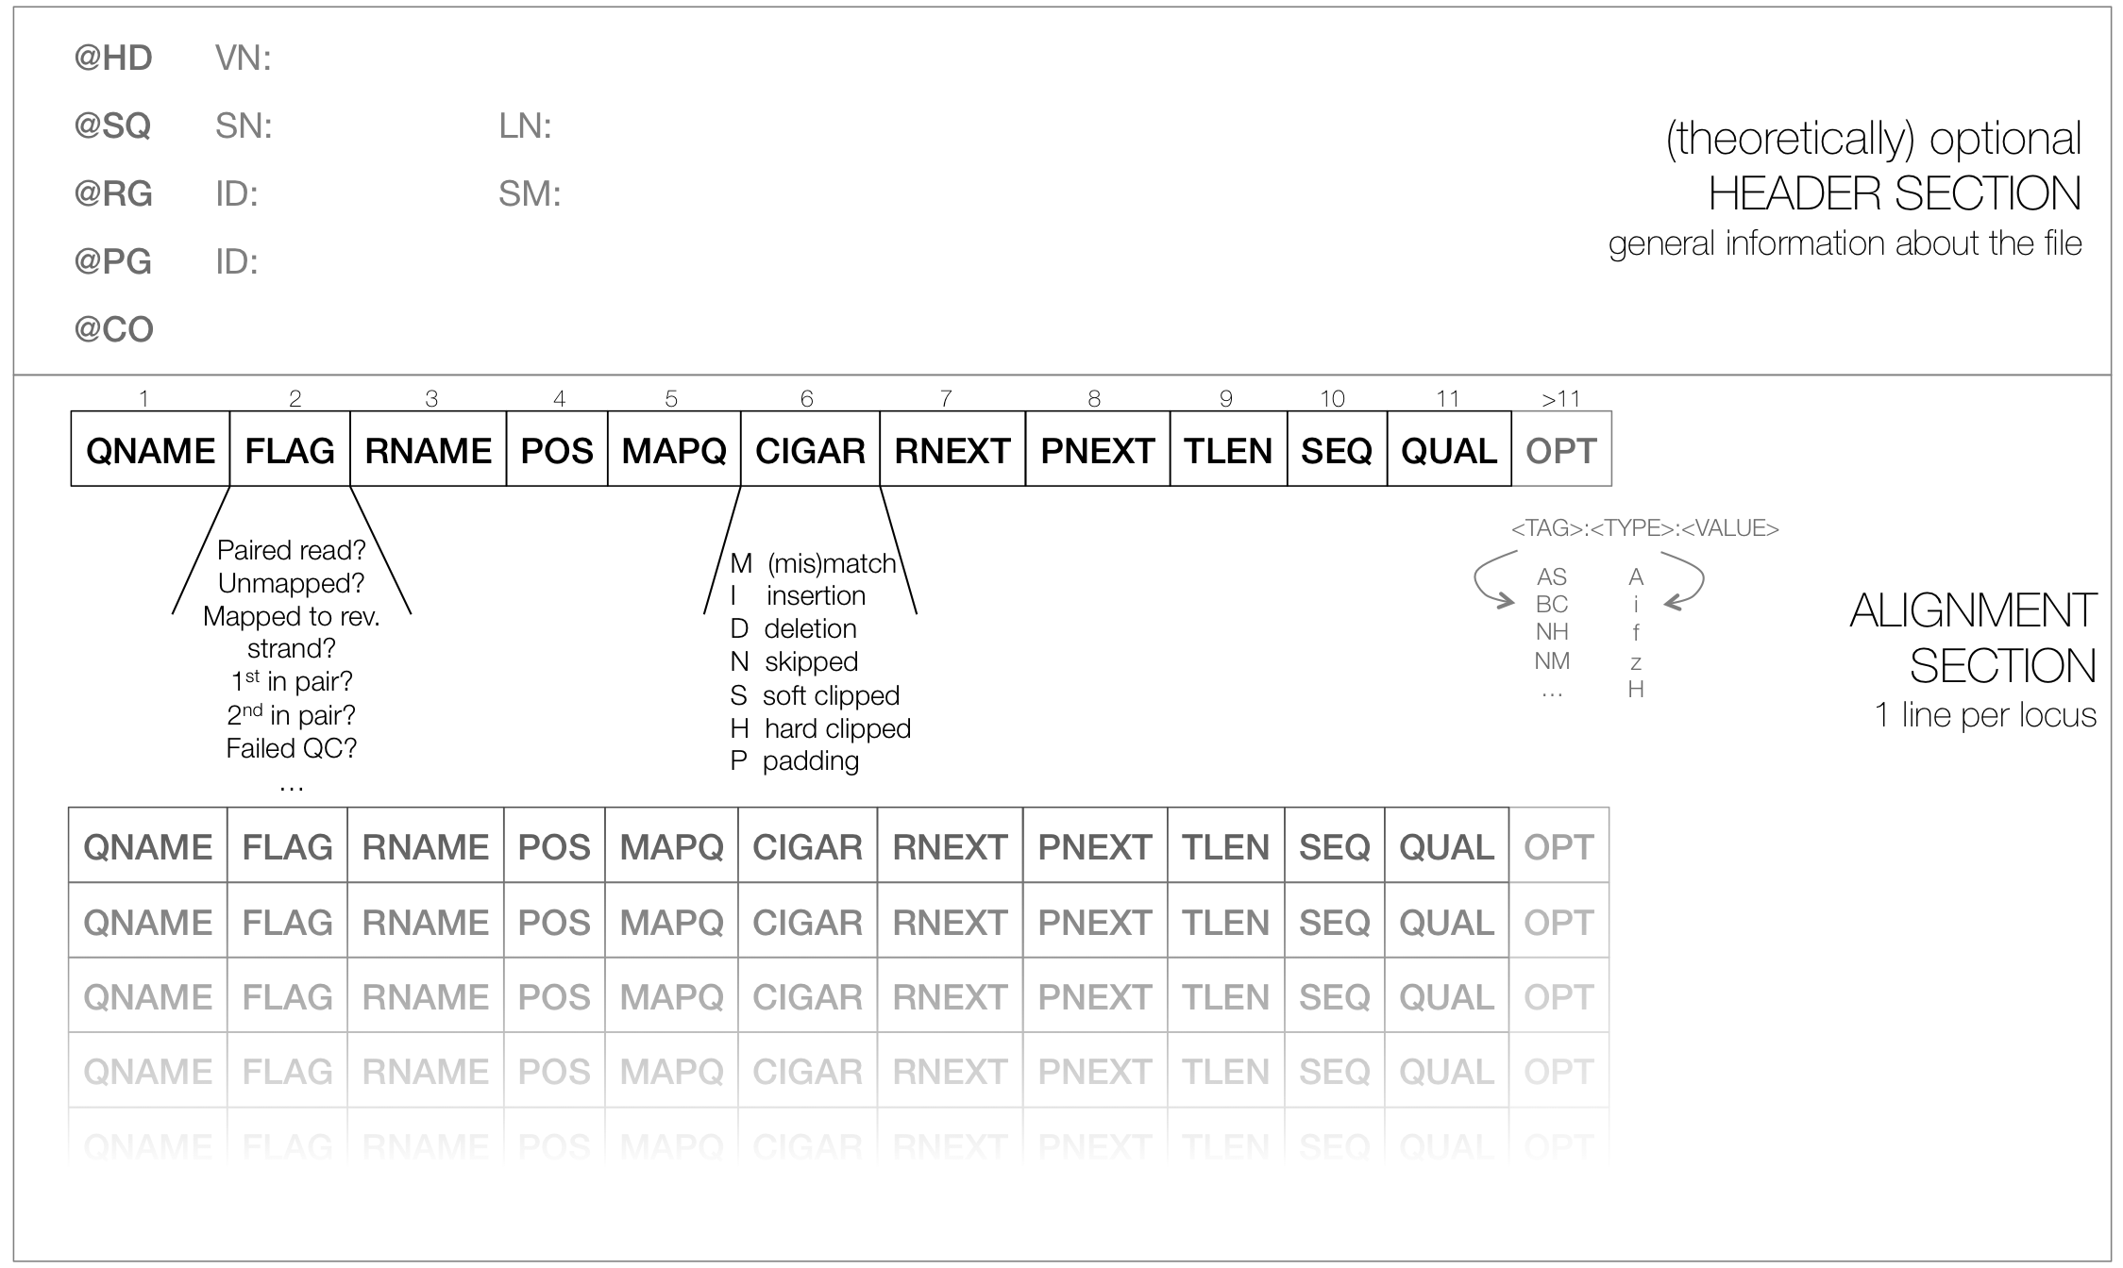Select the SM: field of the @RG line
Screen dimensions: 2123x1268
pos(530,194)
